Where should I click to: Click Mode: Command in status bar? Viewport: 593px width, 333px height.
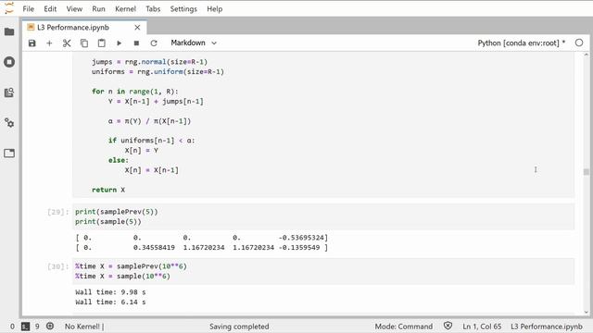404,327
